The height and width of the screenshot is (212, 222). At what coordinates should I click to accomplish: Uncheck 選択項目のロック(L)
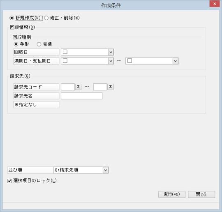[9, 181]
